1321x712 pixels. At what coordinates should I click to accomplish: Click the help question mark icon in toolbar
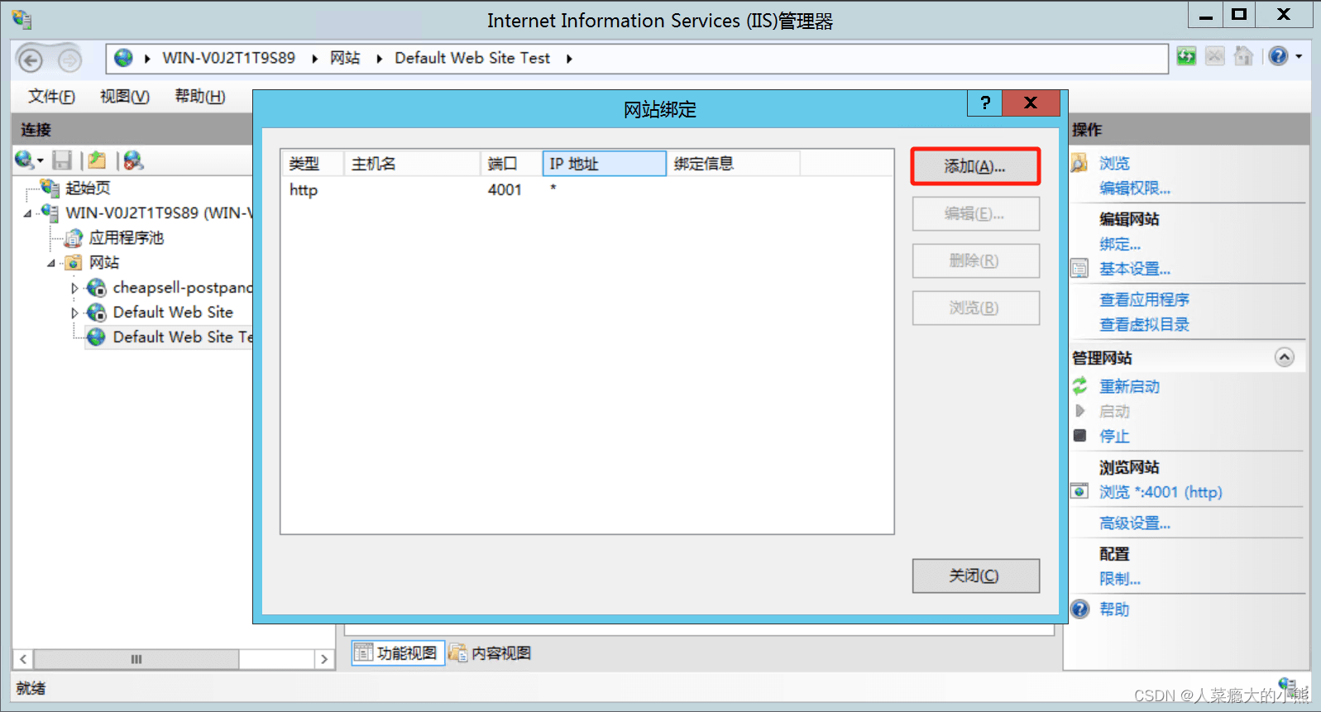click(1278, 56)
